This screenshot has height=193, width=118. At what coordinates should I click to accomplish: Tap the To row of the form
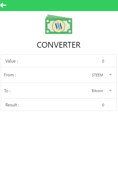click(58, 91)
